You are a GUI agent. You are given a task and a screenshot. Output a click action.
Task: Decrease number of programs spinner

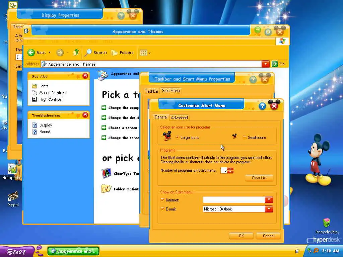pos(230,172)
